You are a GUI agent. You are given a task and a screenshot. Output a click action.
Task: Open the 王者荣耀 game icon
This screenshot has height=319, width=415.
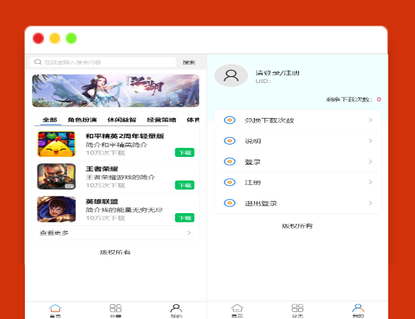(56, 177)
